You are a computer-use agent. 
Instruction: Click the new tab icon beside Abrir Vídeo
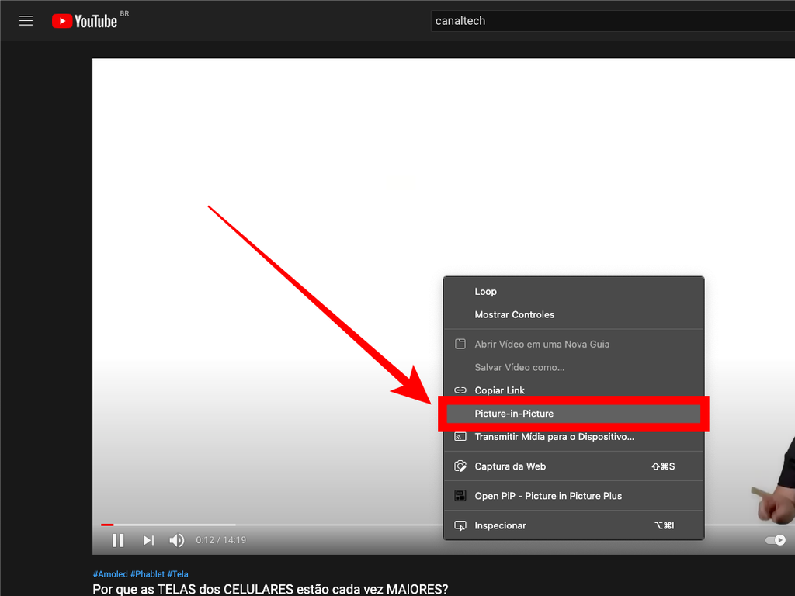[460, 344]
